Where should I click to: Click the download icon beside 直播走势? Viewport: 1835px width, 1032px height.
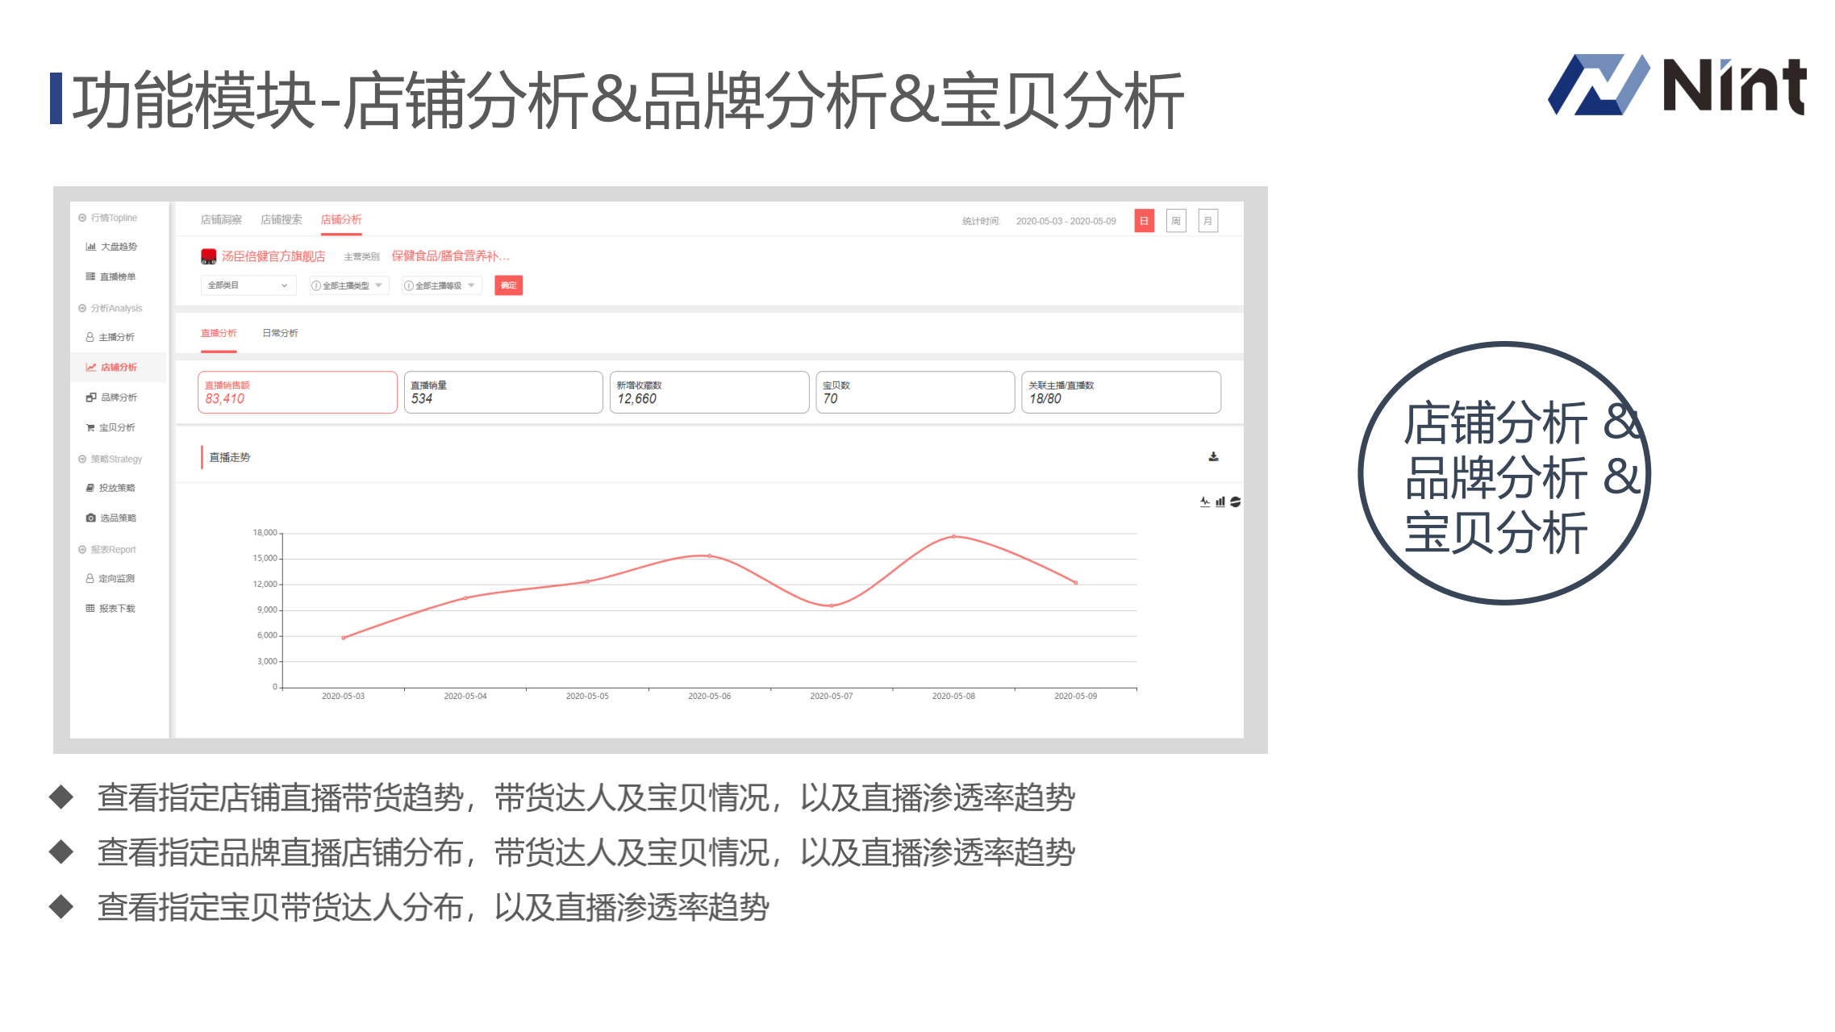click(x=1213, y=457)
